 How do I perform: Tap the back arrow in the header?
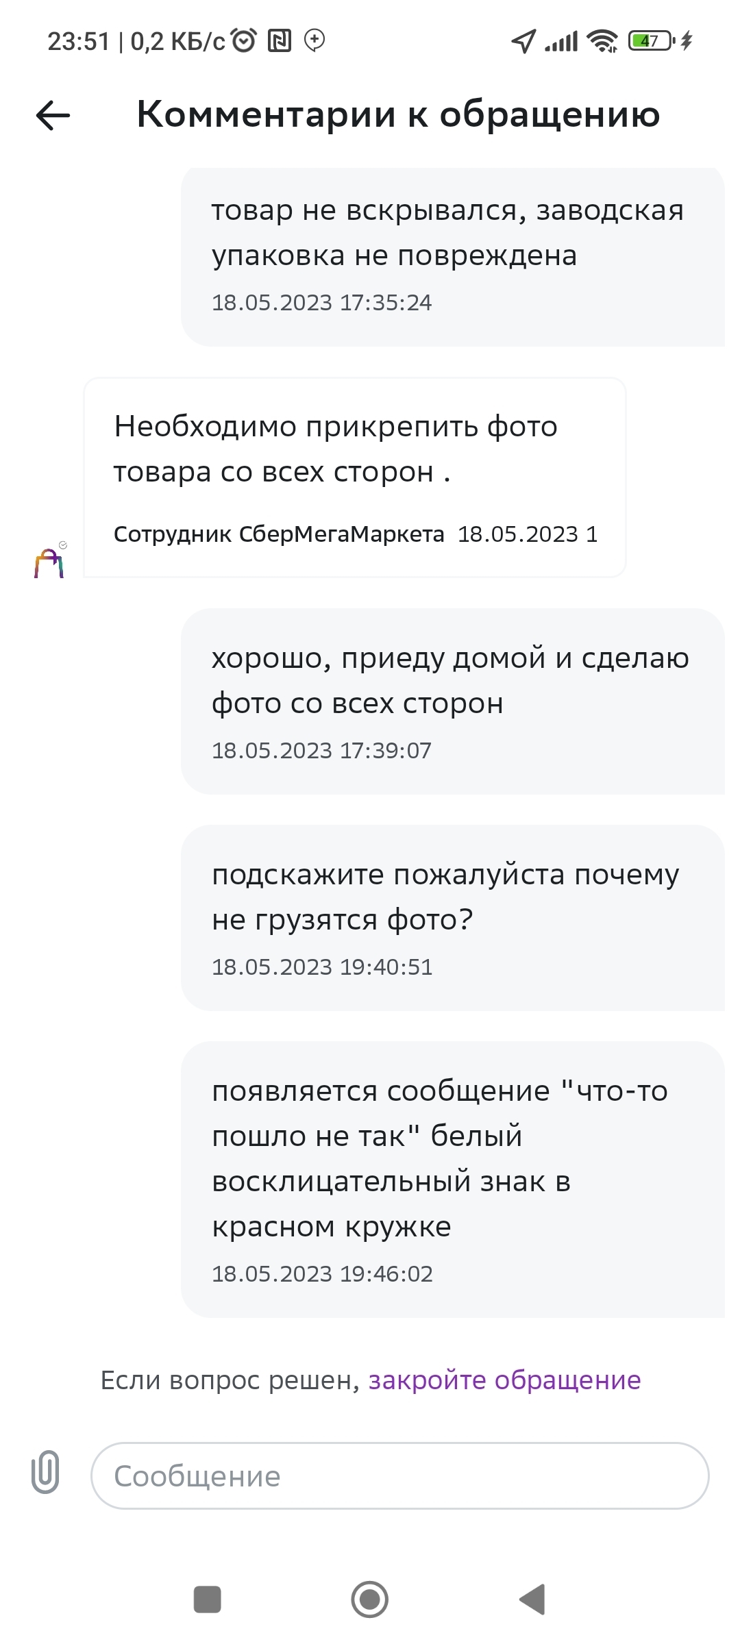[53, 115]
